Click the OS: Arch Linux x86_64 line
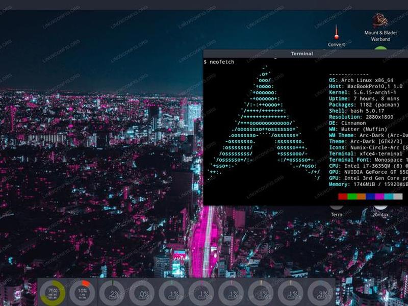Image resolution: width=408 pixels, height=306 pixels. 361,80
